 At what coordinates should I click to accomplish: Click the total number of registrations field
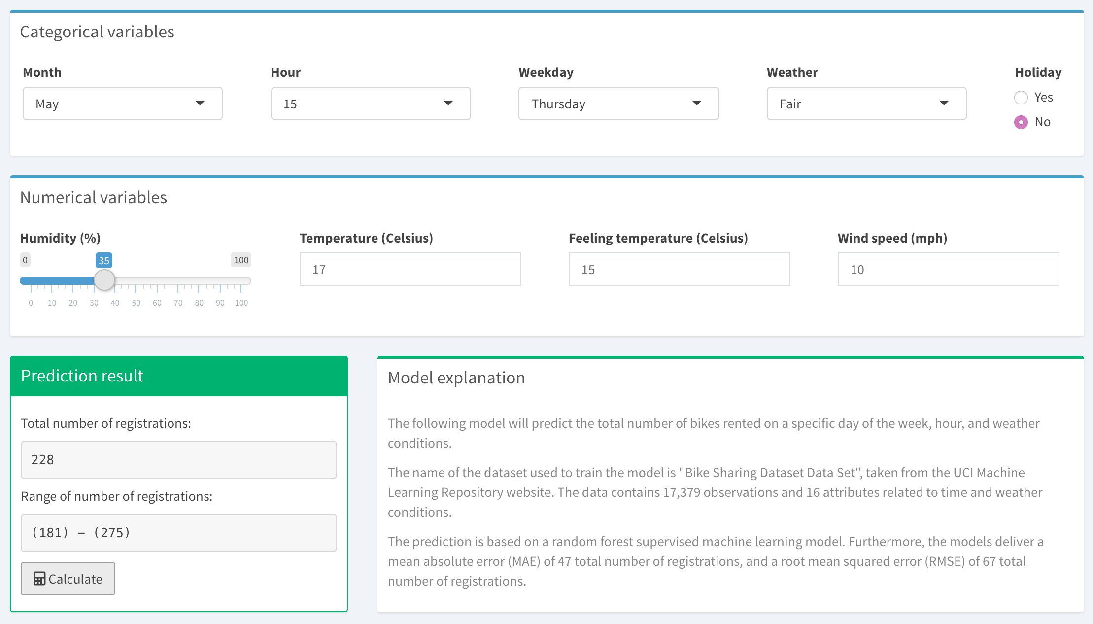(x=178, y=460)
